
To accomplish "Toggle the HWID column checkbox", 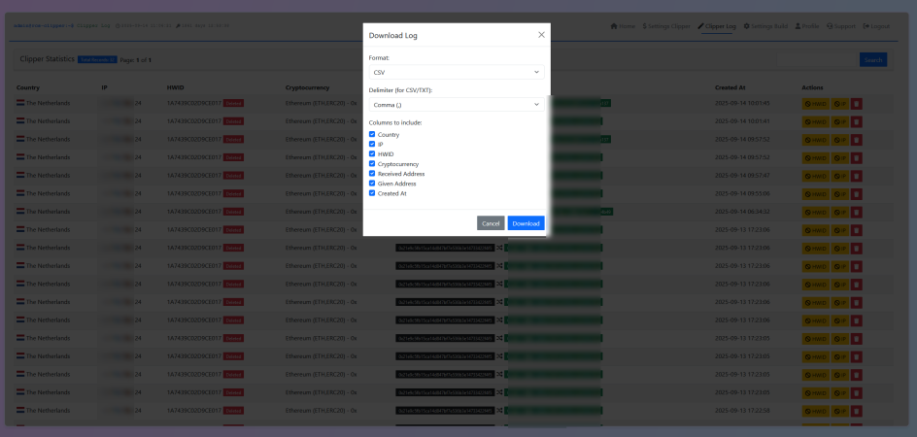I will 372,153.
